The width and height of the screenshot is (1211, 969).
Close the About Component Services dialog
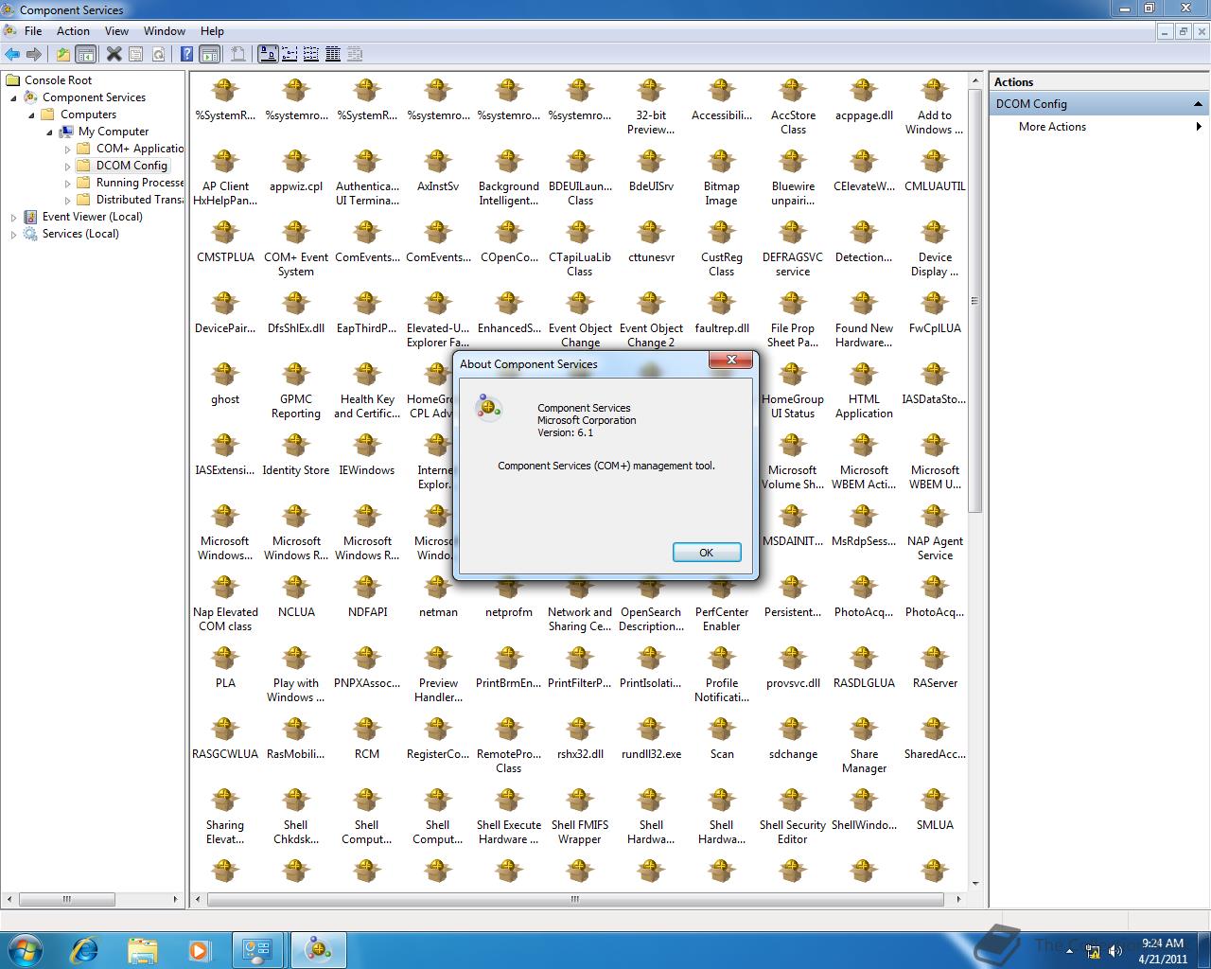(731, 361)
